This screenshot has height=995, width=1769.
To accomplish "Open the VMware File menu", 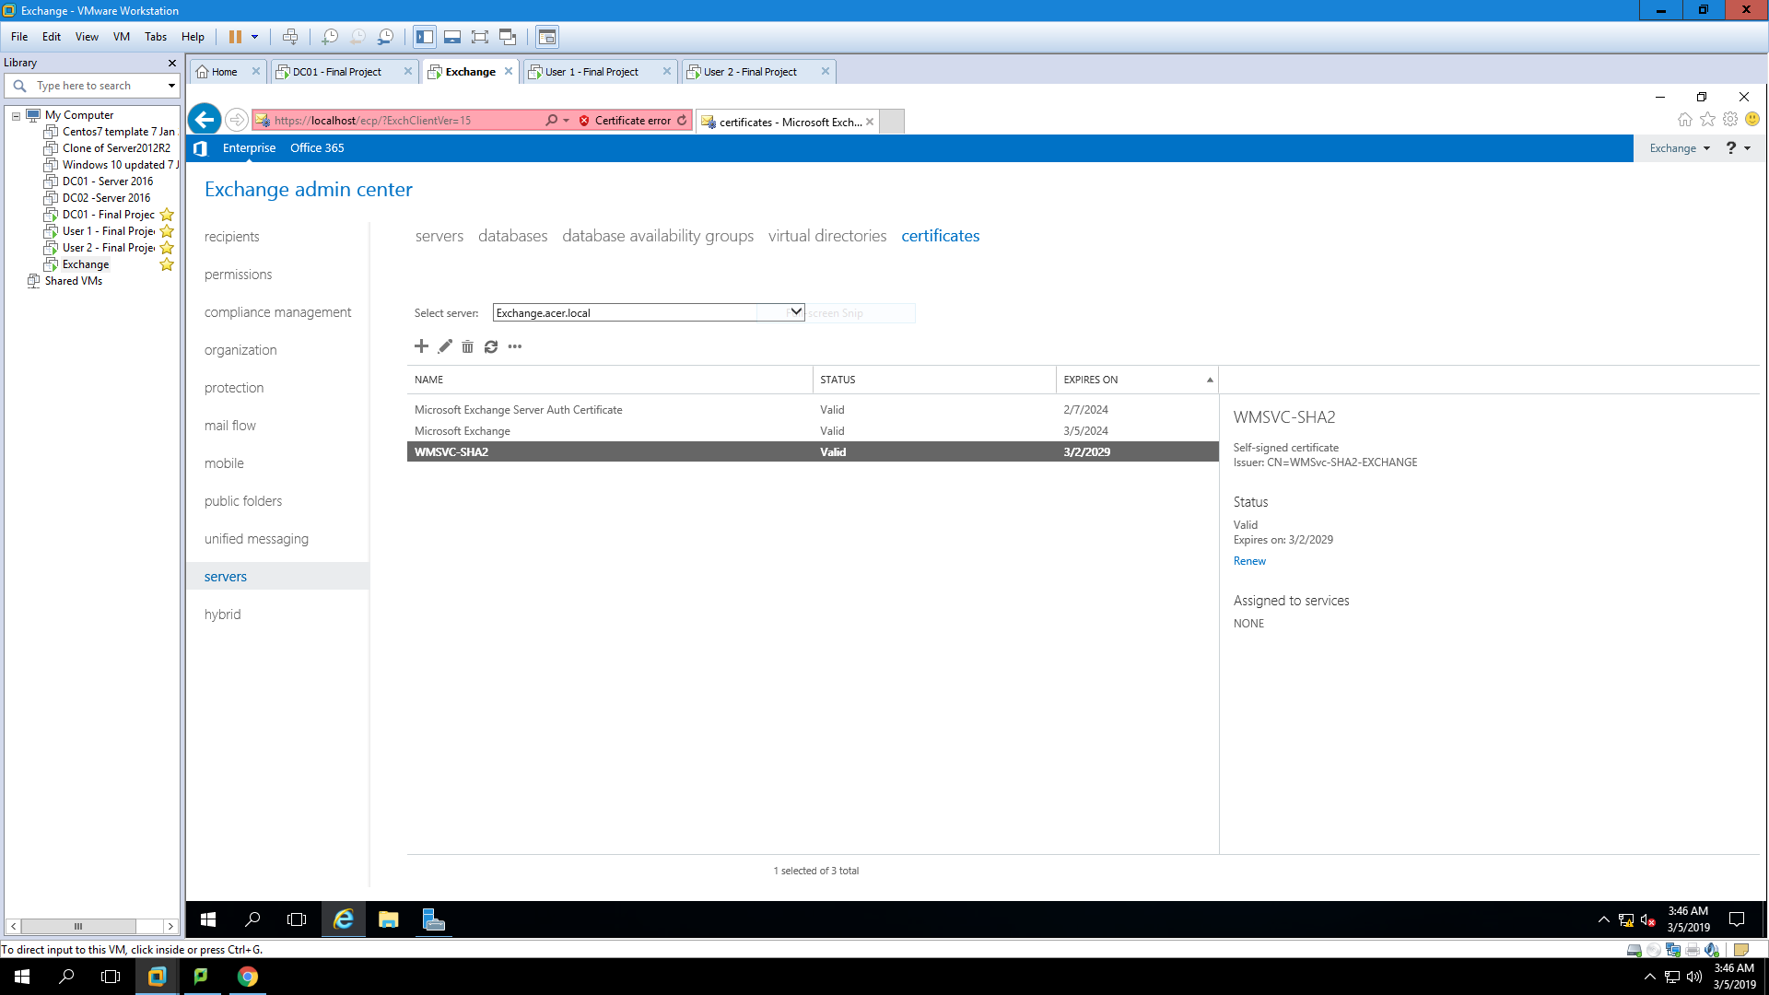I will 19,37.
